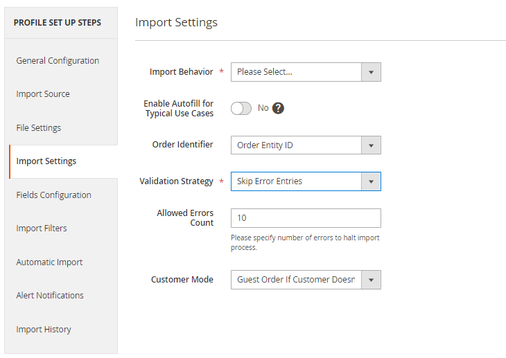Click the Allowed Errors Count input field
Viewport: 506px width, 358px height.
pos(306,218)
